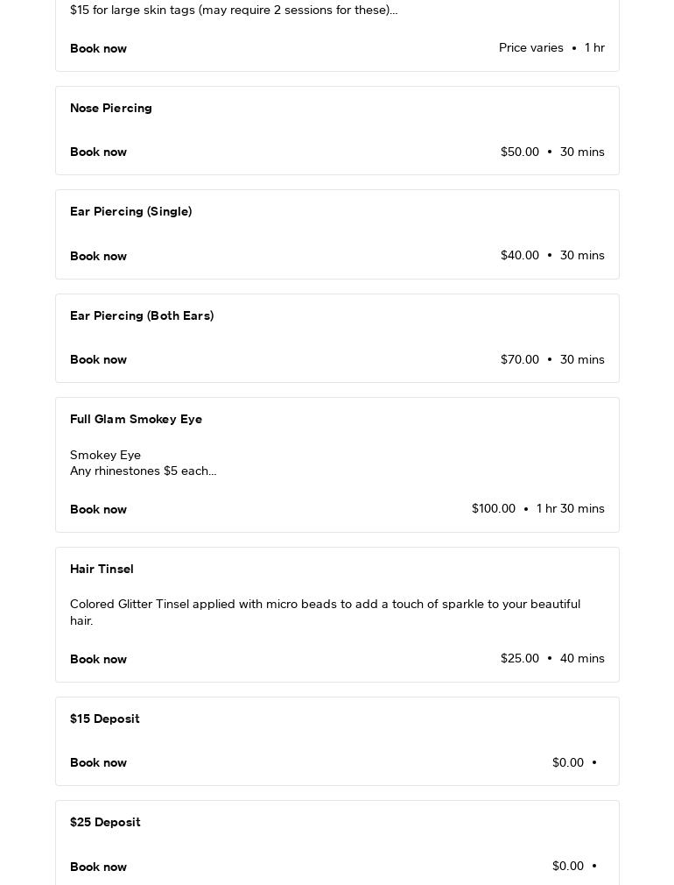Book now for Nose Piercing
Screen dimensions: 674x885
(98, 152)
